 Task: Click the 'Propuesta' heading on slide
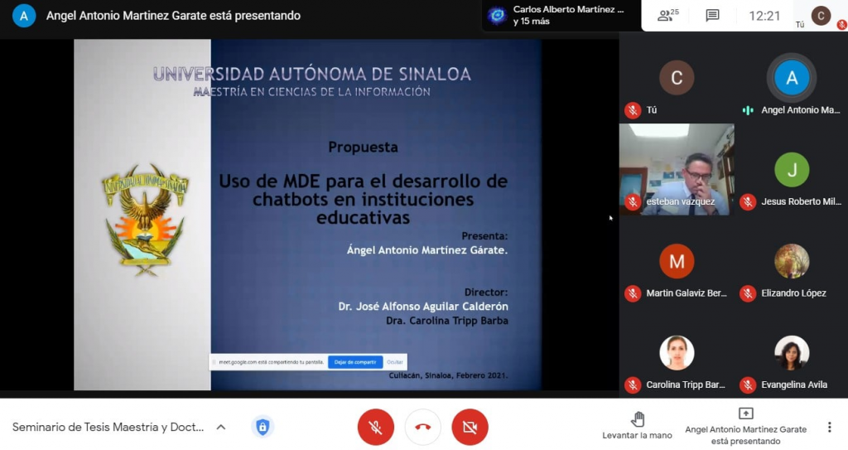click(363, 148)
